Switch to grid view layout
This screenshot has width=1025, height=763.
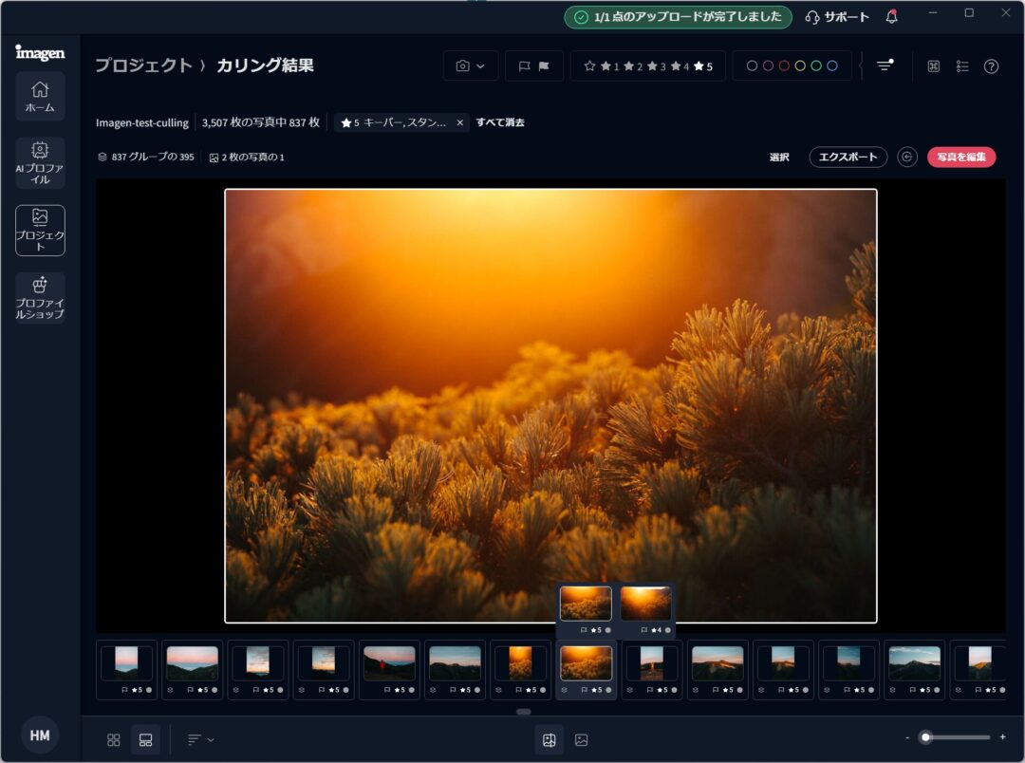(x=114, y=739)
